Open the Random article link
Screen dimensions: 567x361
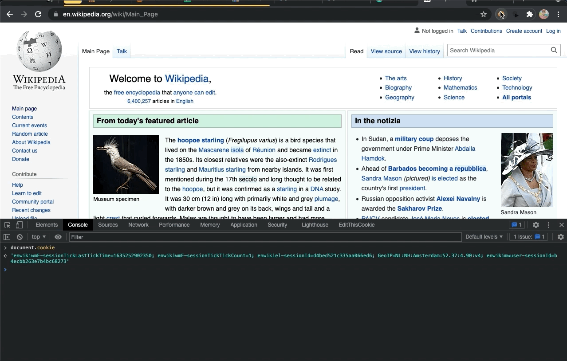(x=30, y=134)
